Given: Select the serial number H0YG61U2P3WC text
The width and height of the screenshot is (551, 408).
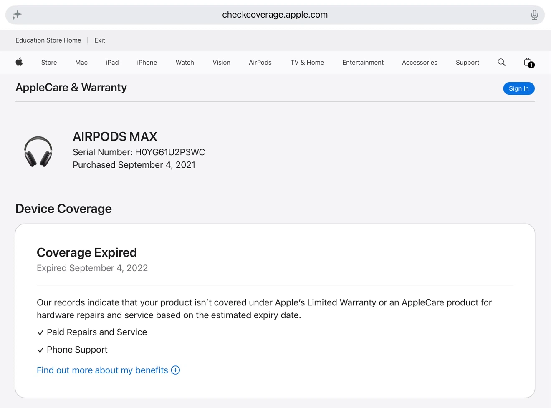Looking at the screenshot, I should coord(170,152).
